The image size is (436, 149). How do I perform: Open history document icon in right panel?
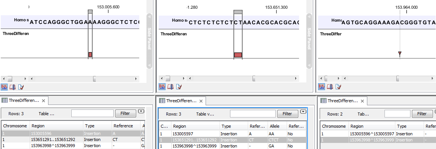[x=338, y=87]
